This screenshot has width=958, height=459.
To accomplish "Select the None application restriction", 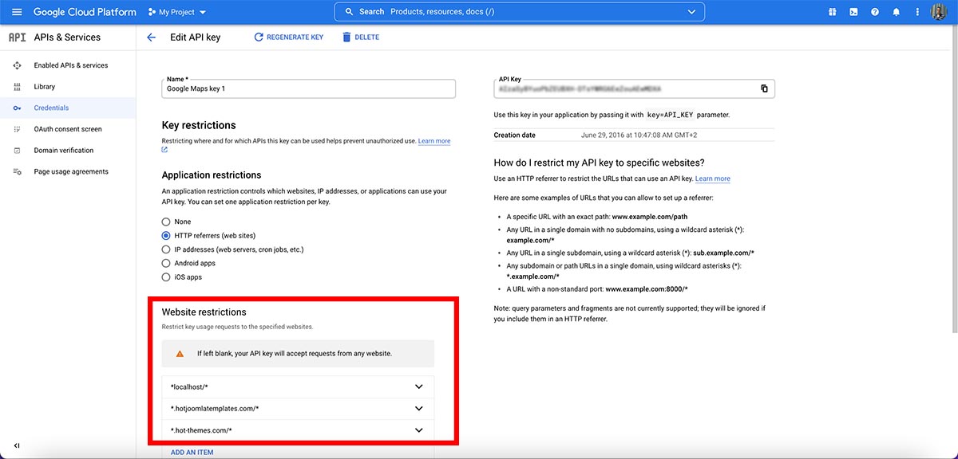I will pos(166,222).
